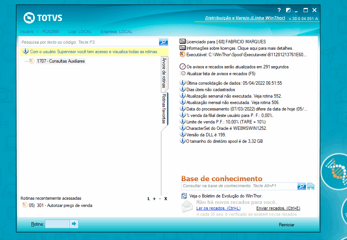Click the contrast square icon in title bar
347x240 pixels.
pos(288,10)
